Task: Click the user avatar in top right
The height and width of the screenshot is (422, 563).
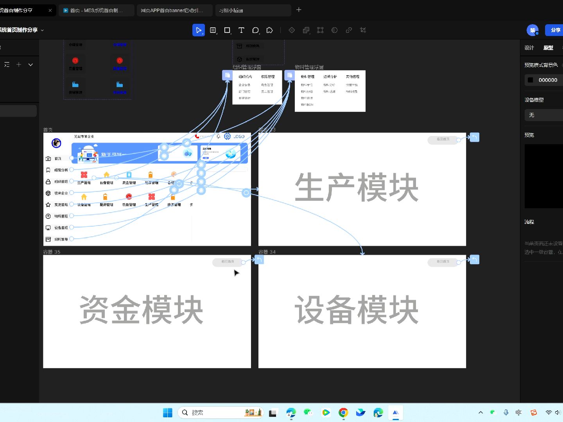Action: tap(533, 30)
